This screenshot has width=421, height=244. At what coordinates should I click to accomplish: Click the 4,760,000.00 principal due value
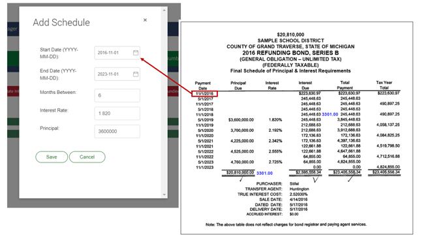242,162
